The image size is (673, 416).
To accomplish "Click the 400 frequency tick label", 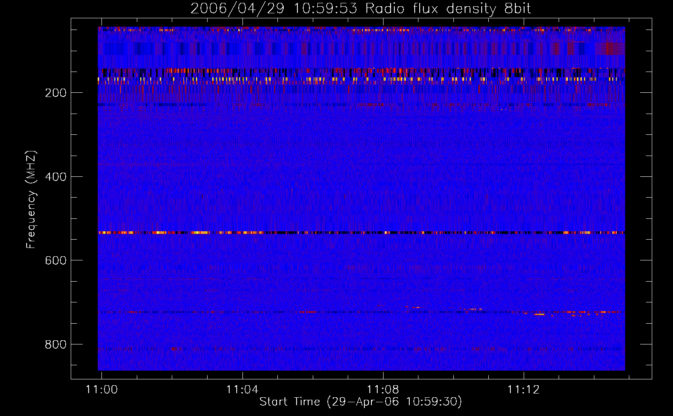I will pos(56,177).
